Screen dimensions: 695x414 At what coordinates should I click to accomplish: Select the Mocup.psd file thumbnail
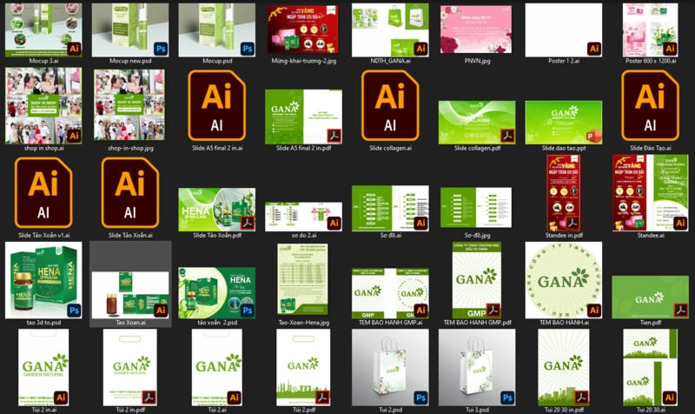coord(216,30)
